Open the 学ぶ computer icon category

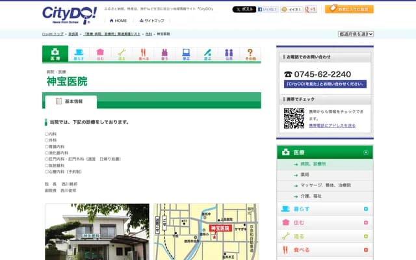186,54
